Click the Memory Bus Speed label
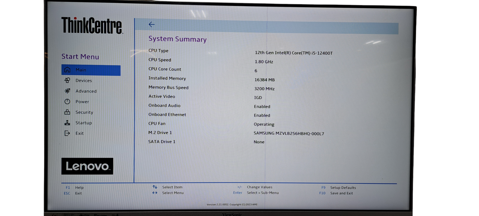Viewport: 479px width, 216px height. pyautogui.click(x=168, y=87)
